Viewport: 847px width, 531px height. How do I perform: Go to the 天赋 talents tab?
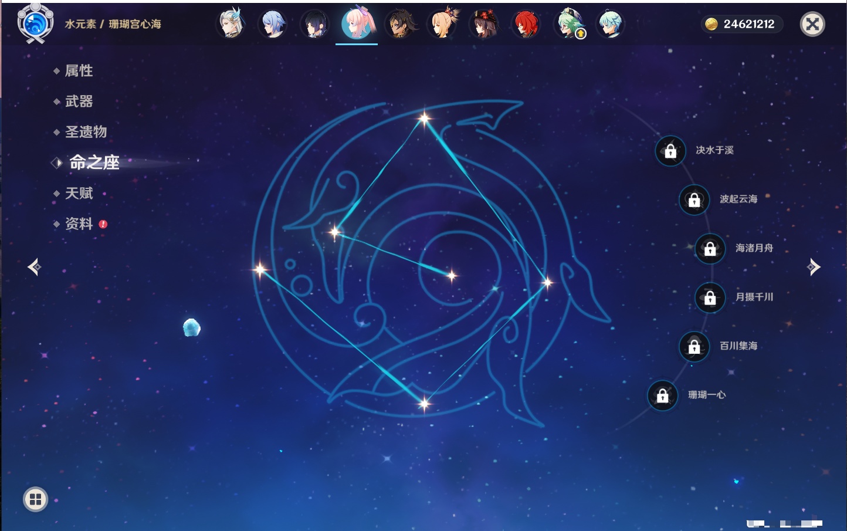tap(79, 193)
